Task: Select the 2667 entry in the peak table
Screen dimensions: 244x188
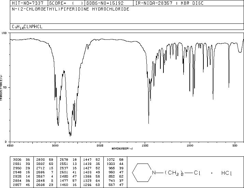Action: pyautogui.click(x=45, y=176)
